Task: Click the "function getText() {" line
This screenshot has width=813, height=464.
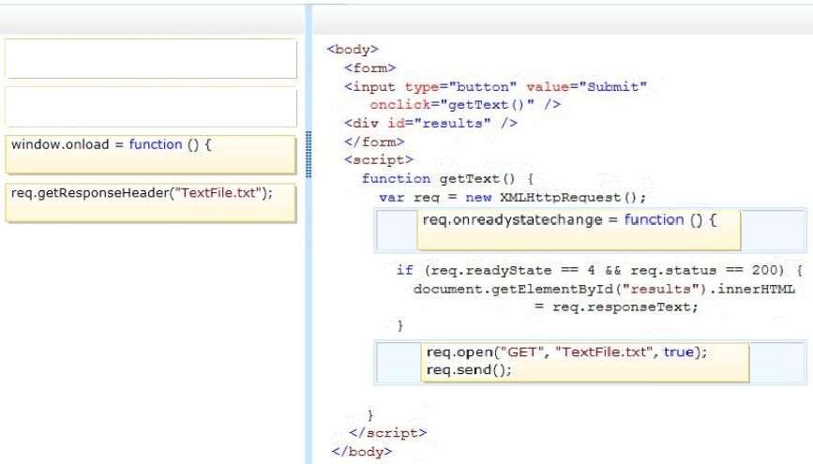Action: tap(448, 179)
